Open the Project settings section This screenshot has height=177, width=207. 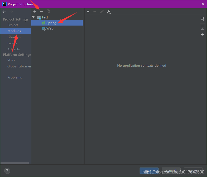(x=13, y=25)
